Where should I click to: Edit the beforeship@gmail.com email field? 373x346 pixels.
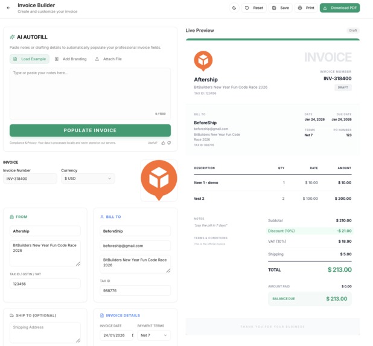click(135, 246)
